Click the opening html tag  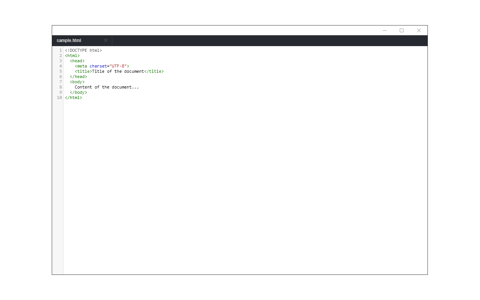point(72,55)
